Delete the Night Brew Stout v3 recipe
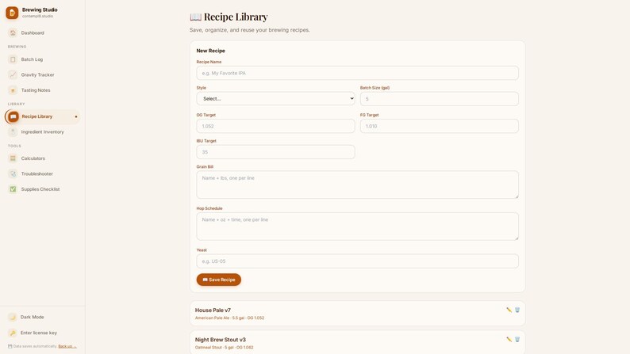The image size is (630, 354). tap(517, 340)
